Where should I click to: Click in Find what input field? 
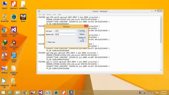tap(66, 31)
